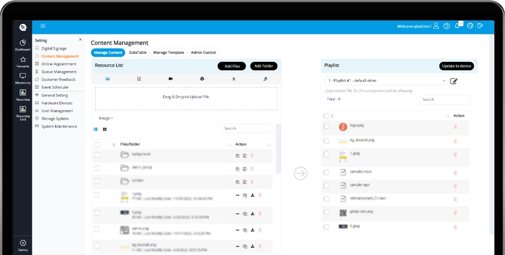Click the logout icon in header
The height and width of the screenshot is (255, 505).
(480, 26)
